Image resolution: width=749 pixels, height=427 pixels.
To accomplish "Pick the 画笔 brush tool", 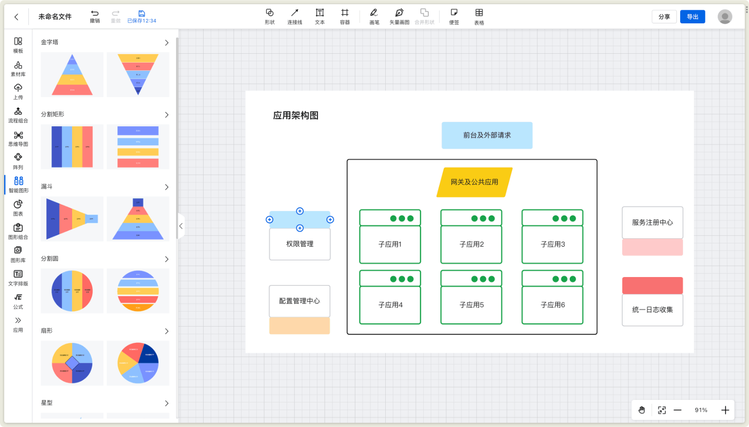I will pyautogui.click(x=374, y=16).
